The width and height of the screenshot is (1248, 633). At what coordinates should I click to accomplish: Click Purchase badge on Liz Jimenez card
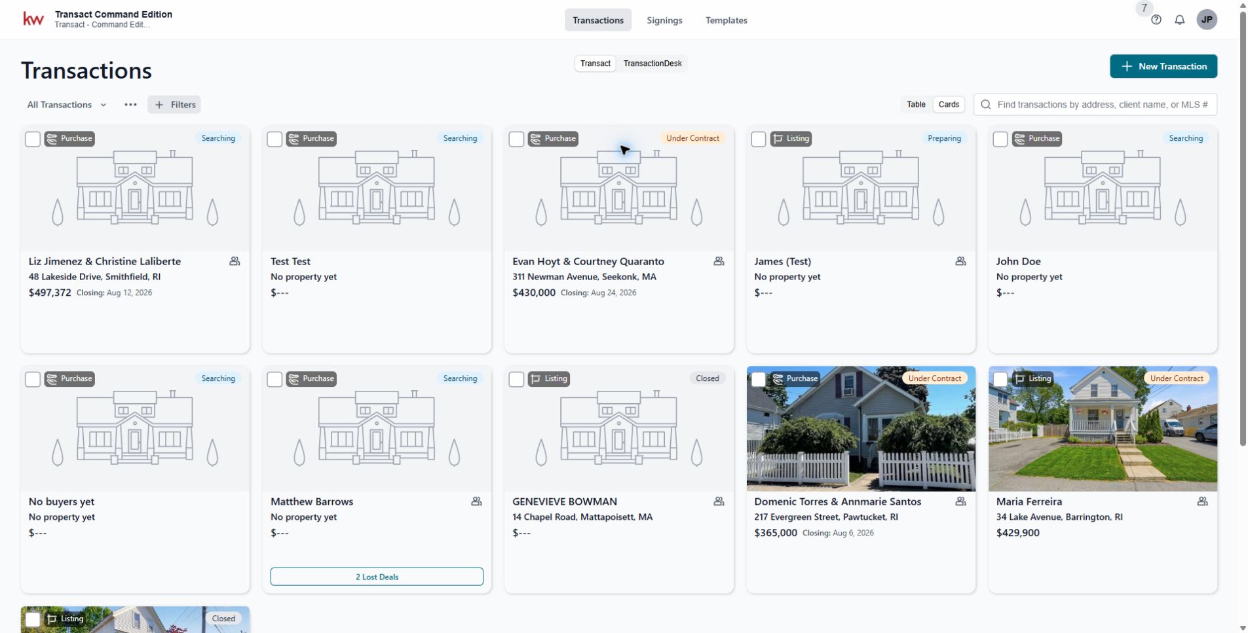(69, 139)
